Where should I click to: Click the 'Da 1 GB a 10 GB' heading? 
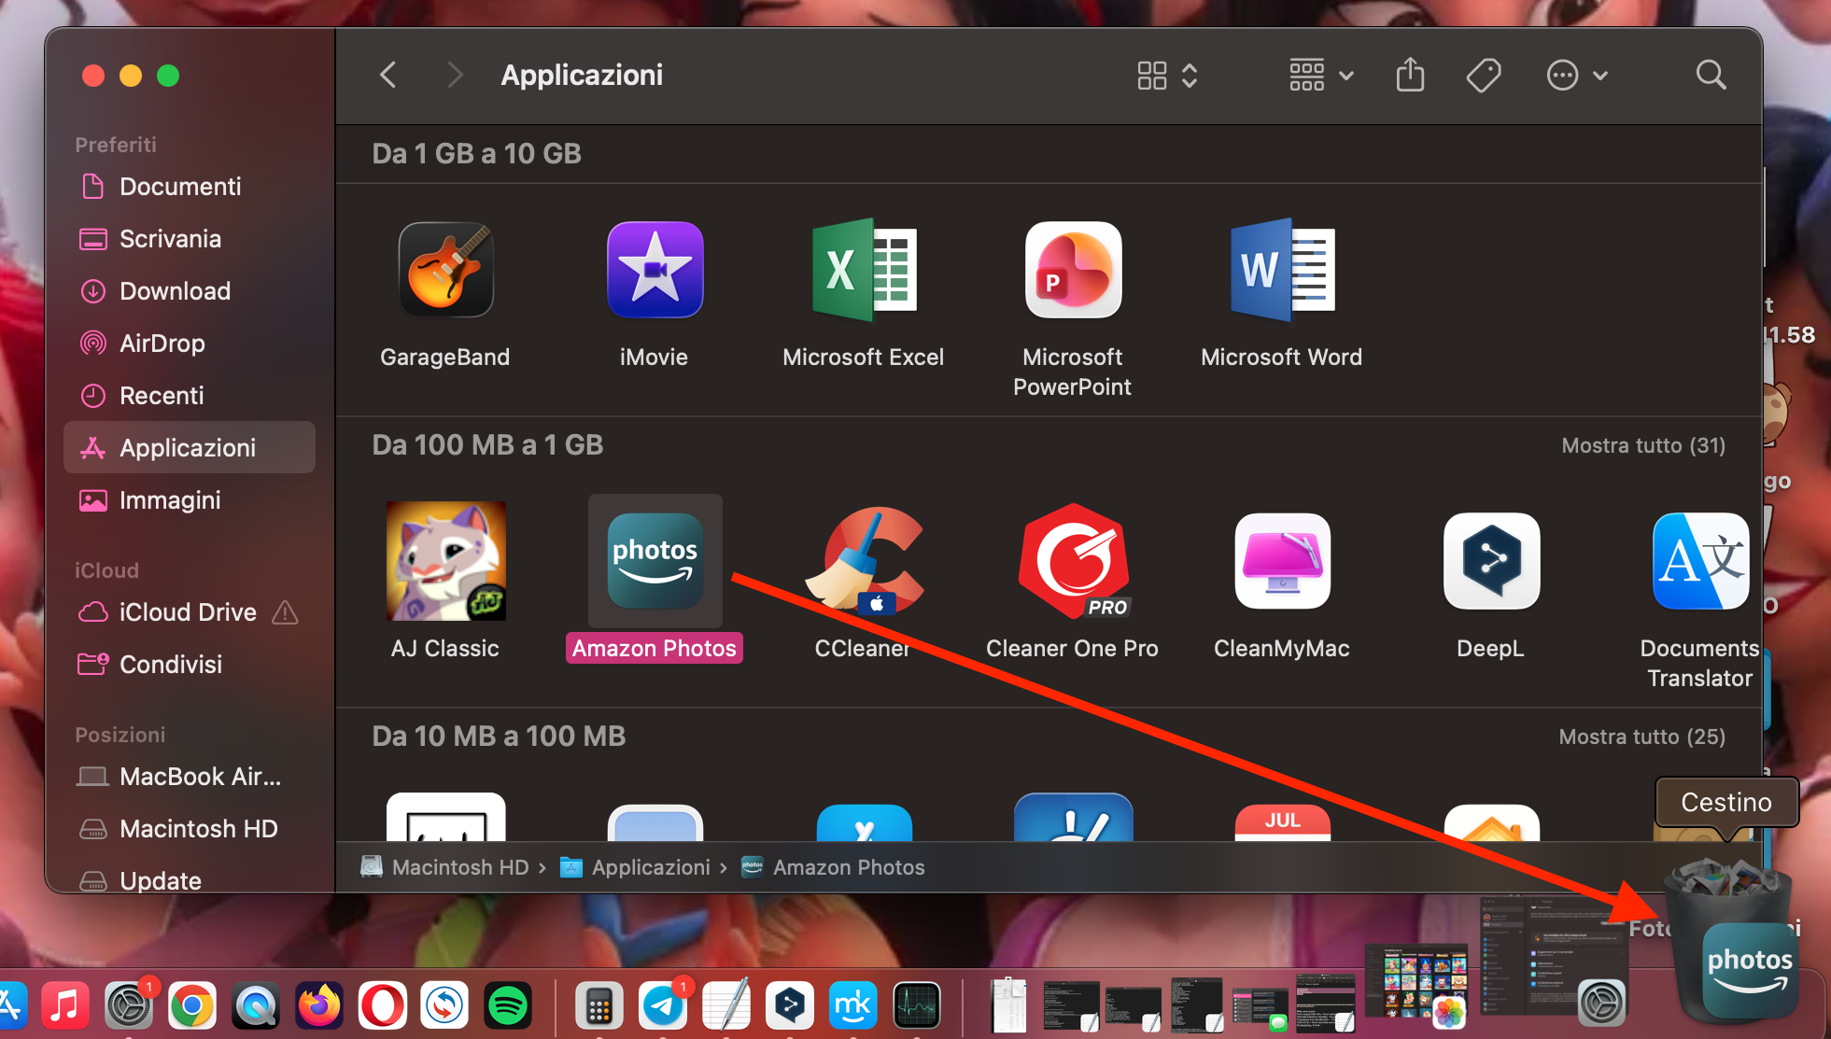coord(476,153)
